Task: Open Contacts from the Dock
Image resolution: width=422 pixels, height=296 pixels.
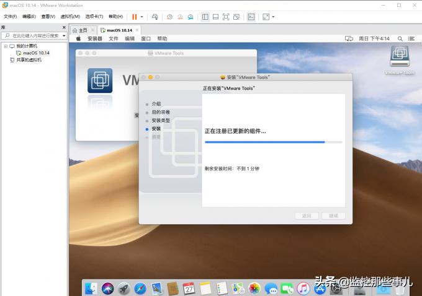Action: 173,289
